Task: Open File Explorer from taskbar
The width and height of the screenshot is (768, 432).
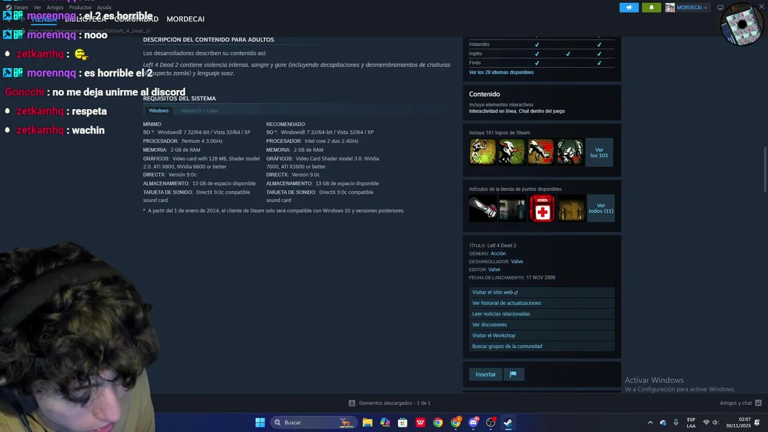Action: tap(367, 422)
